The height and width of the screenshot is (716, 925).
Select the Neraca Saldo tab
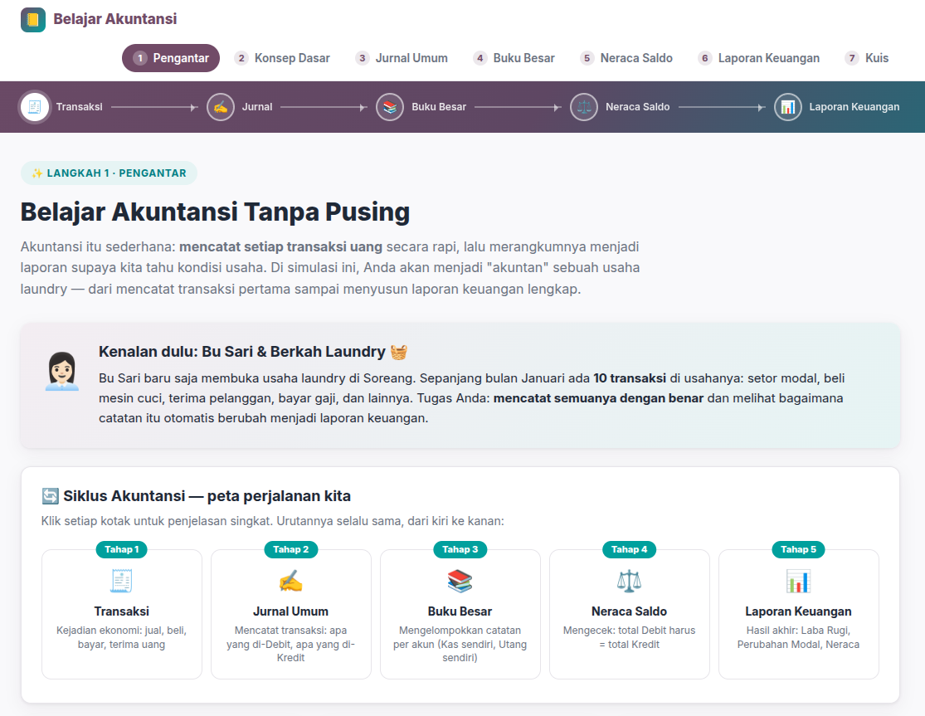click(626, 58)
